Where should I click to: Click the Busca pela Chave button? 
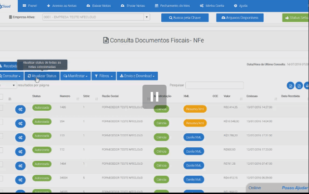(x=185, y=17)
